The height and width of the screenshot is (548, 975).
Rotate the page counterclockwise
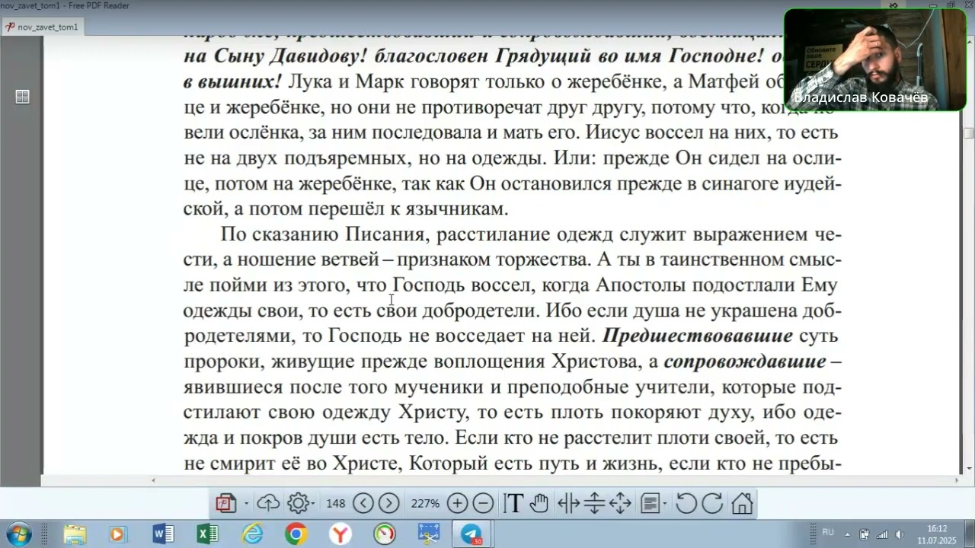pyautogui.click(x=686, y=503)
